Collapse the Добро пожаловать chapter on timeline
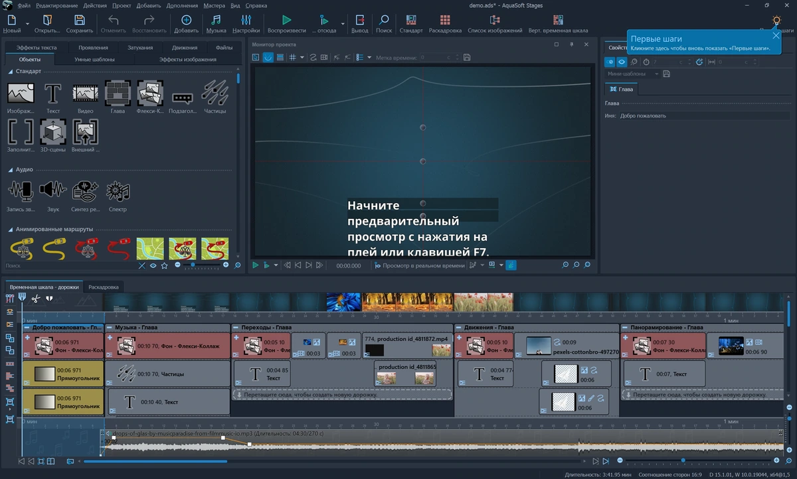Viewport: 797px width, 479px height. tap(27, 328)
